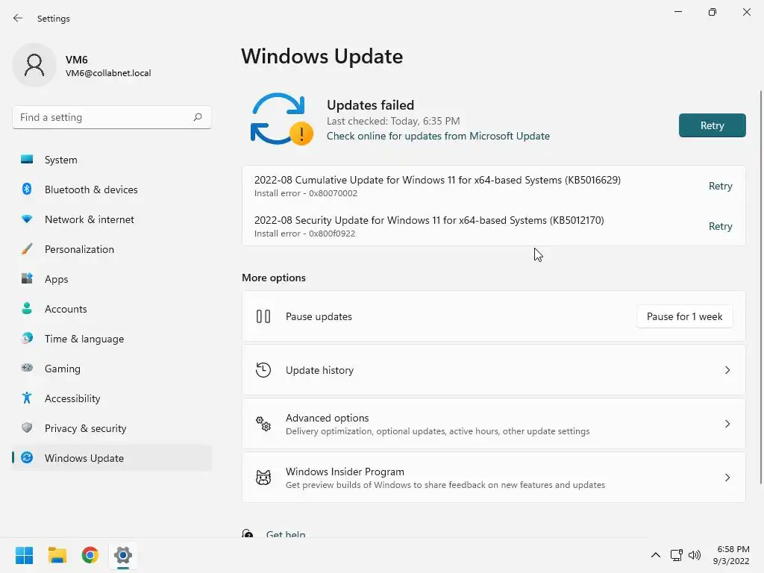Open Accounts person icon in sidebar
Viewport: 764px width, 573px height.
click(x=27, y=308)
